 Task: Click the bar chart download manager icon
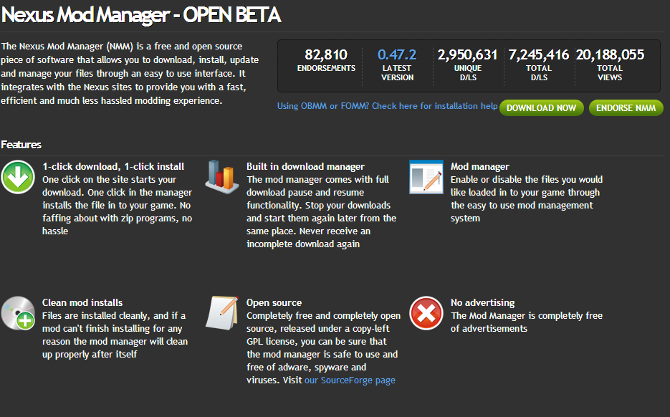(x=221, y=177)
